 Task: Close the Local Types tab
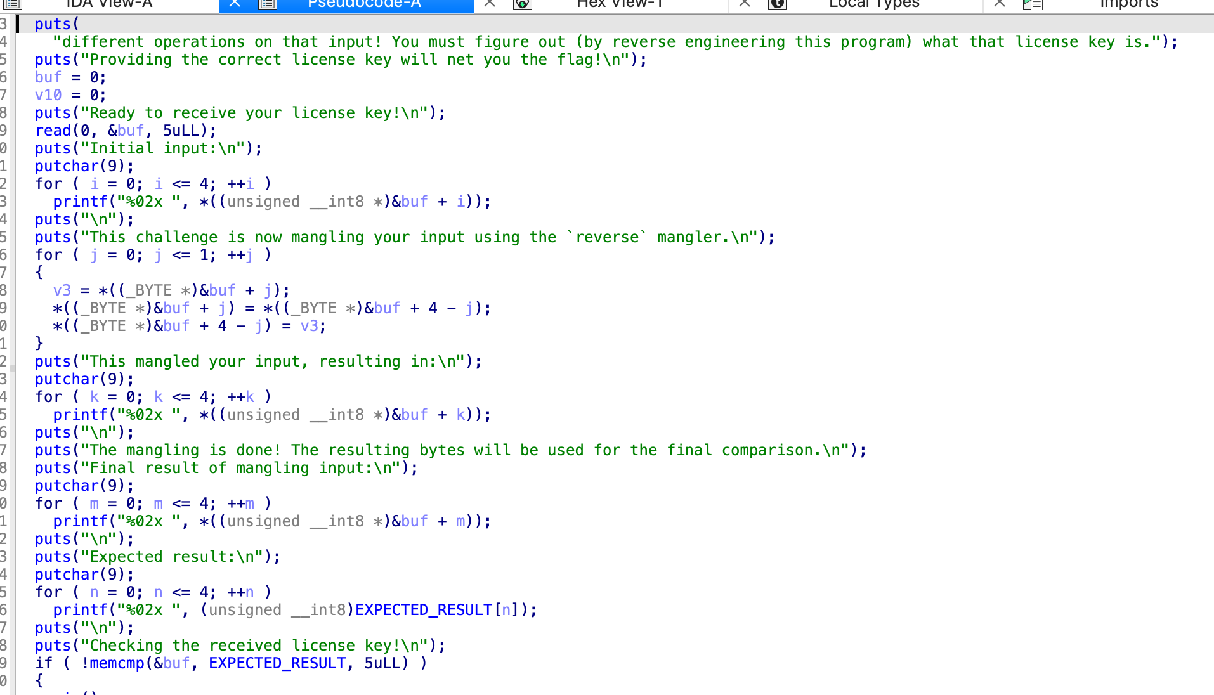pos(745,4)
